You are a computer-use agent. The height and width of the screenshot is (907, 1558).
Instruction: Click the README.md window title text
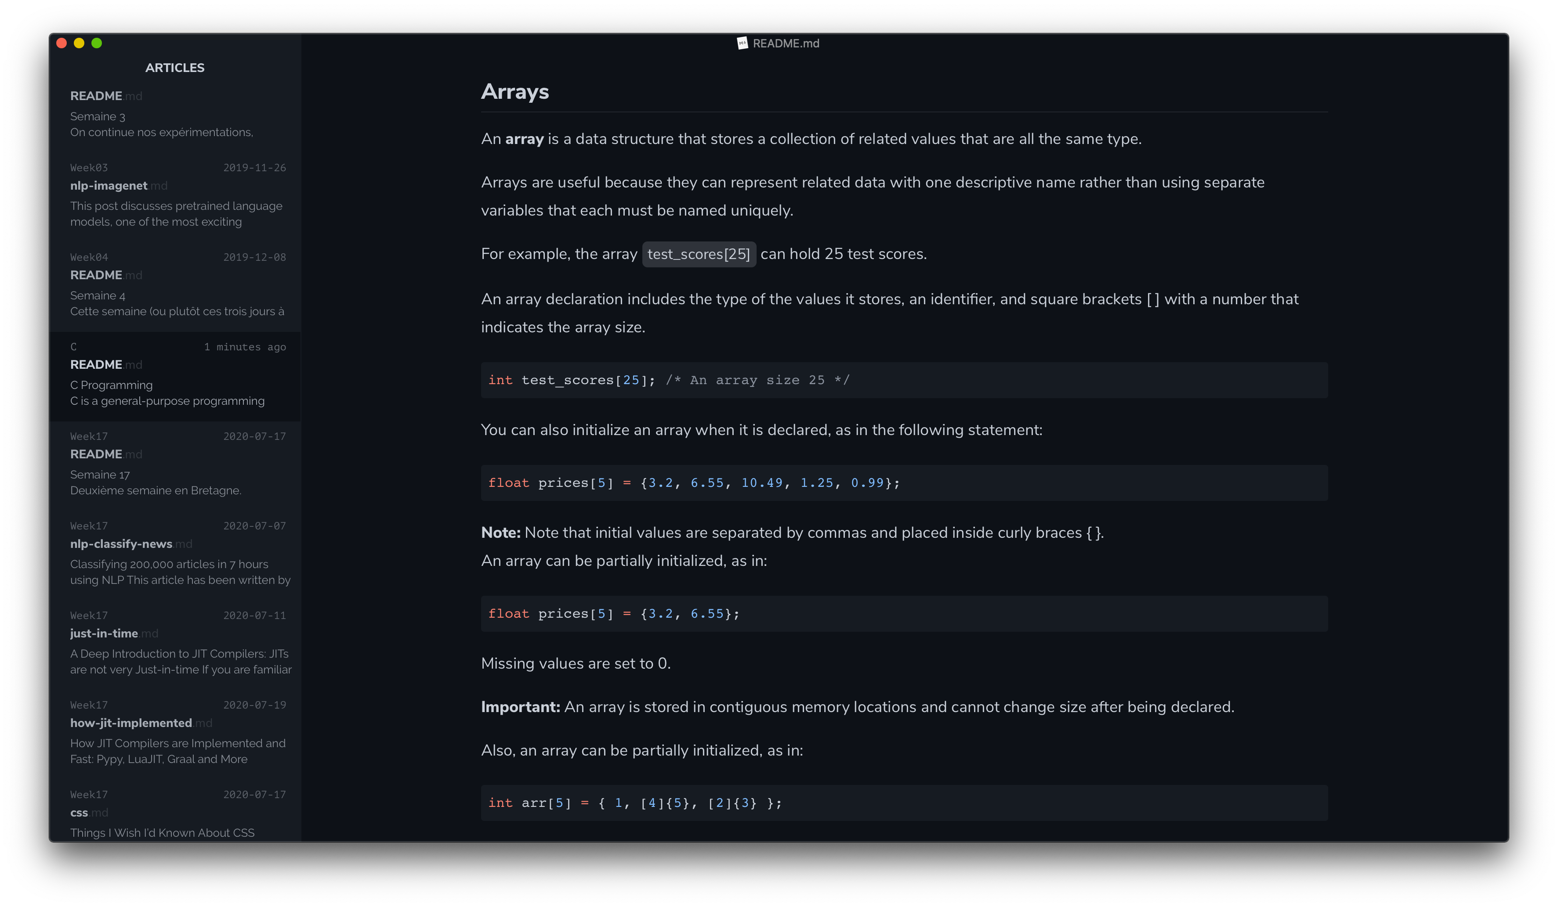[786, 43]
